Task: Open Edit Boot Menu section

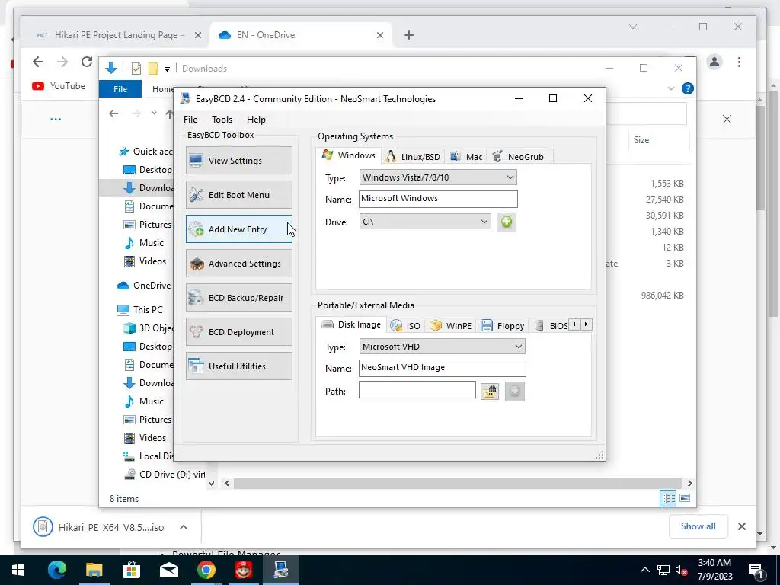Action: (x=238, y=195)
